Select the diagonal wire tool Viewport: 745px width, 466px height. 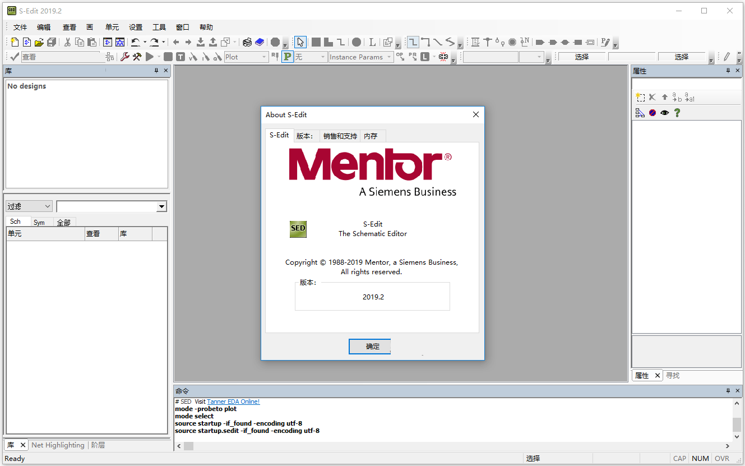pos(438,42)
